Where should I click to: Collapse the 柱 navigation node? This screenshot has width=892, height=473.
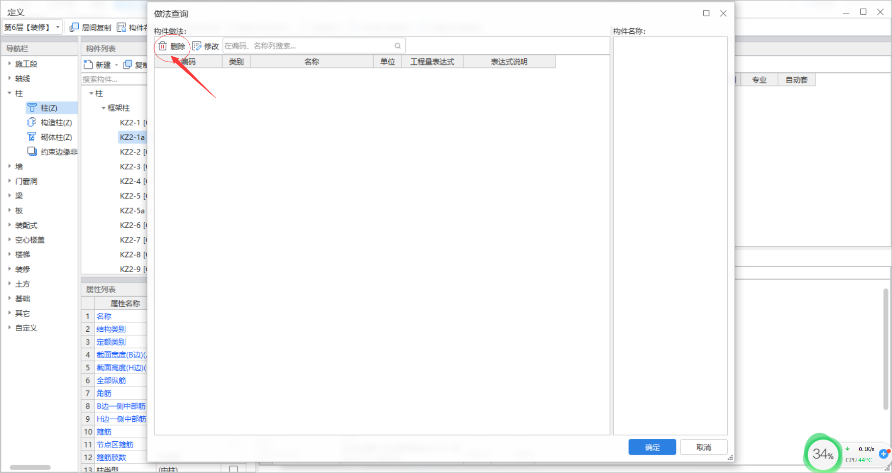[9, 93]
